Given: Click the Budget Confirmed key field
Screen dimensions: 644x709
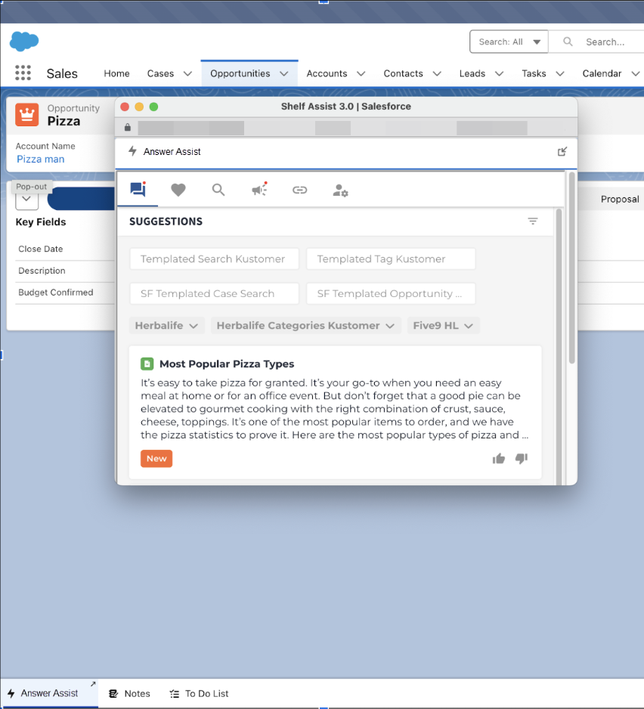Looking at the screenshot, I should pos(56,292).
